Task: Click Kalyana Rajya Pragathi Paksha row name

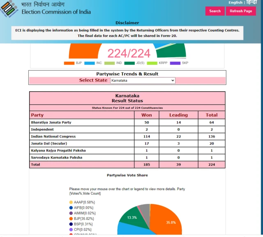Action: (x=58, y=150)
